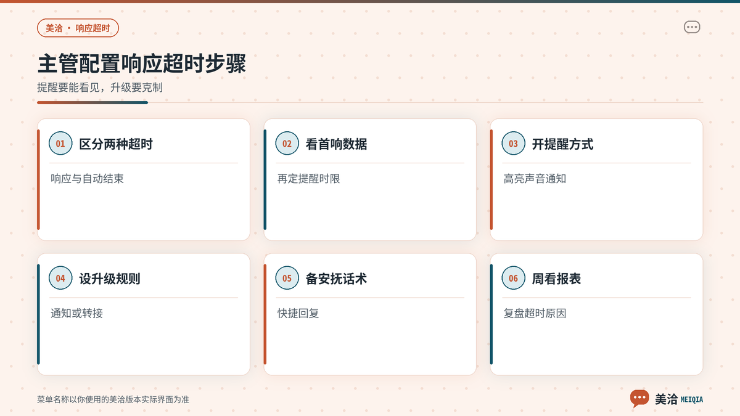Click the text 复盘超时原因
The height and width of the screenshot is (416, 740).
535,314
